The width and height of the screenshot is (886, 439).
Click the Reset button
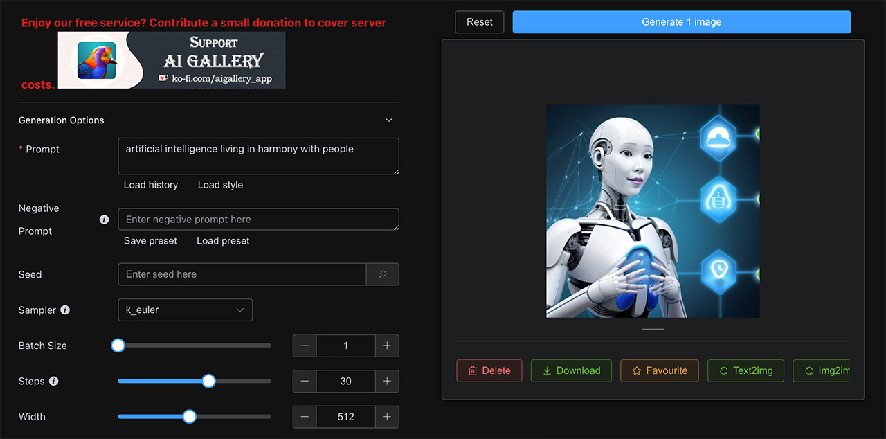[x=479, y=22]
